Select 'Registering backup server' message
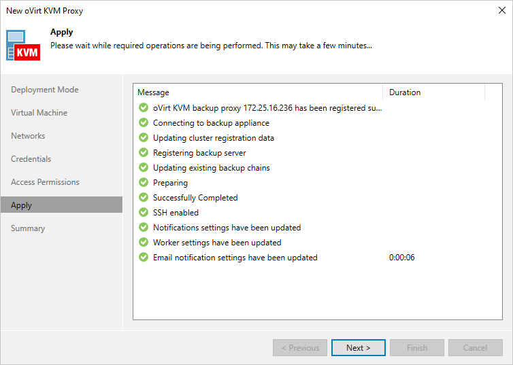Screen dimensions: 513x365 199,153
